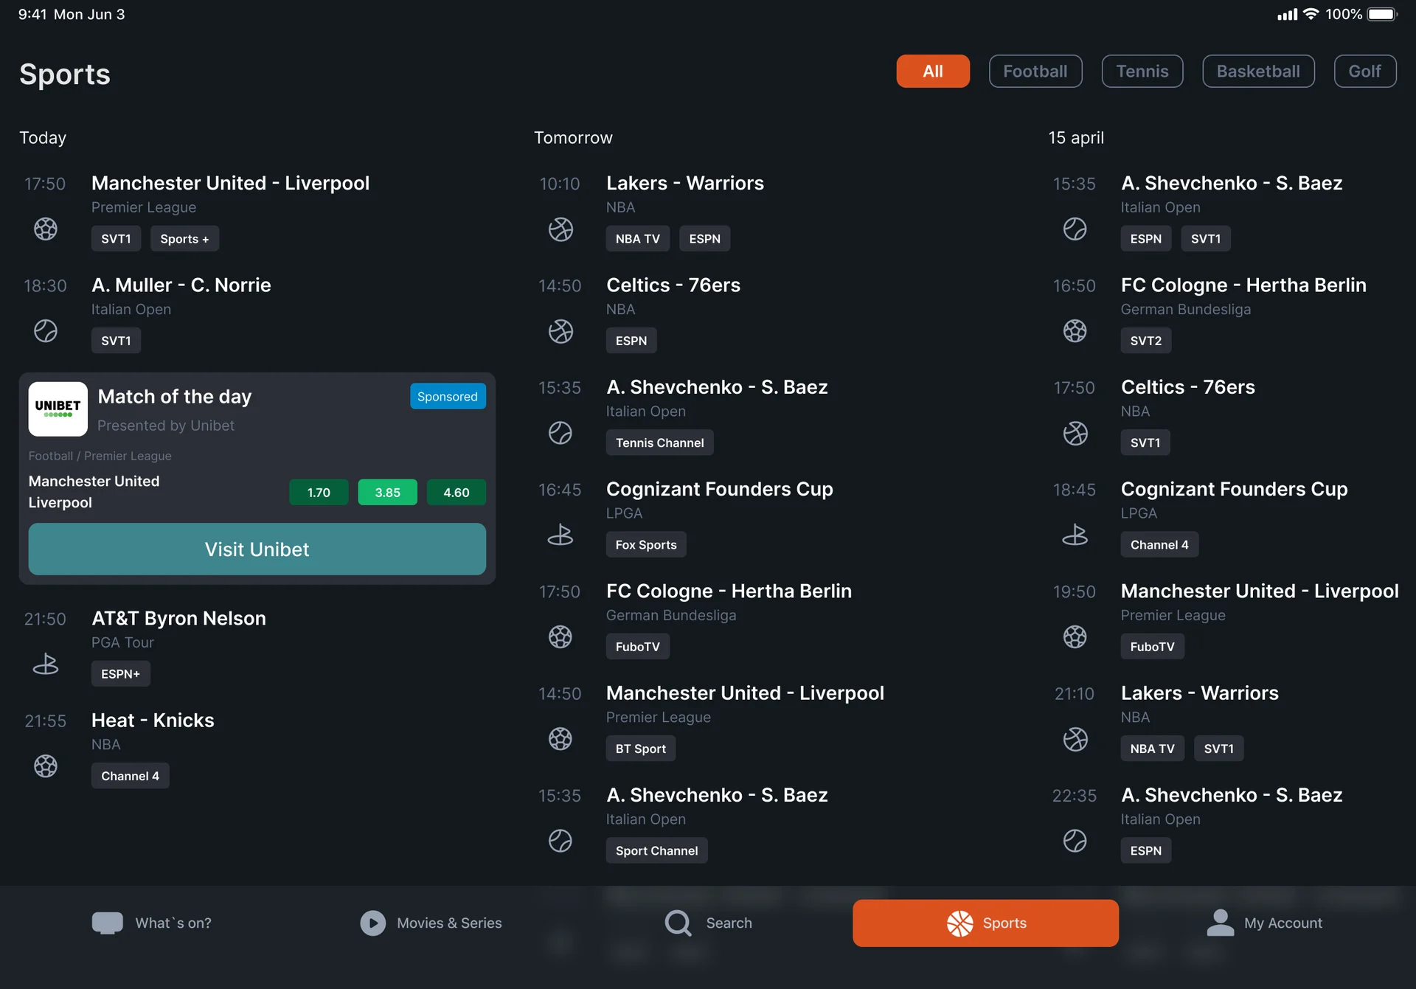
Task: Select the 4.60 odds button
Action: [457, 493]
